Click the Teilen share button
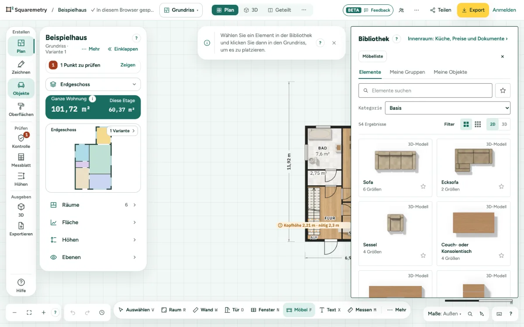The width and height of the screenshot is (524, 327). 440,10
